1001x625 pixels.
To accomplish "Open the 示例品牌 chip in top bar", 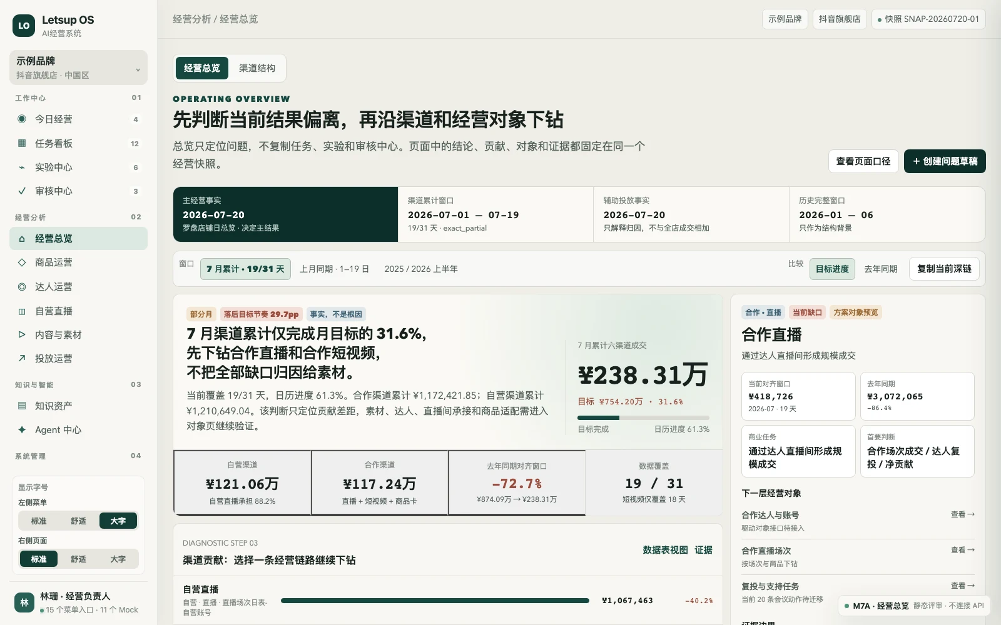I will 785,19.
